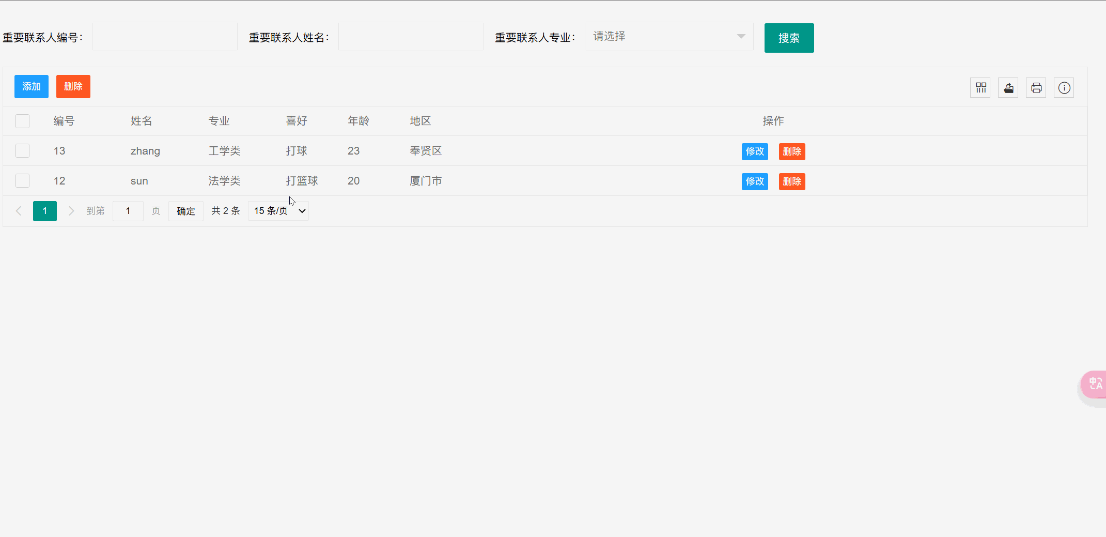The width and height of the screenshot is (1106, 537).
Task: Click the floating translate icon
Action: pyautogui.click(x=1096, y=384)
